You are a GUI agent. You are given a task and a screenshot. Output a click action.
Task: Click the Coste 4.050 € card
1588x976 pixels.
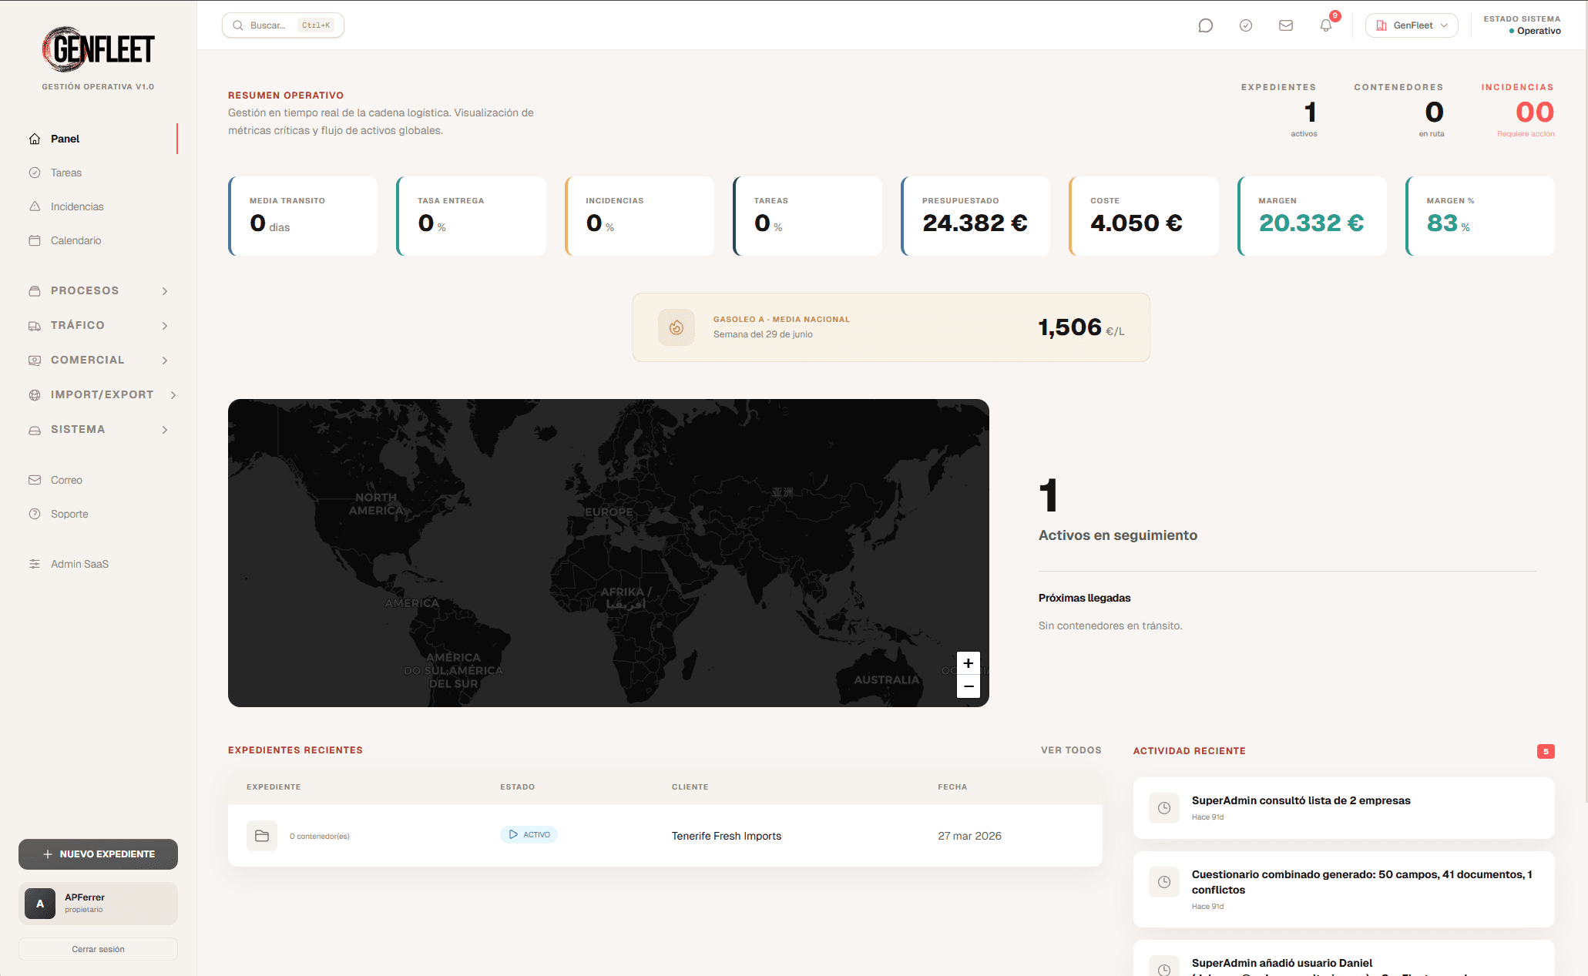pos(1143,216)
